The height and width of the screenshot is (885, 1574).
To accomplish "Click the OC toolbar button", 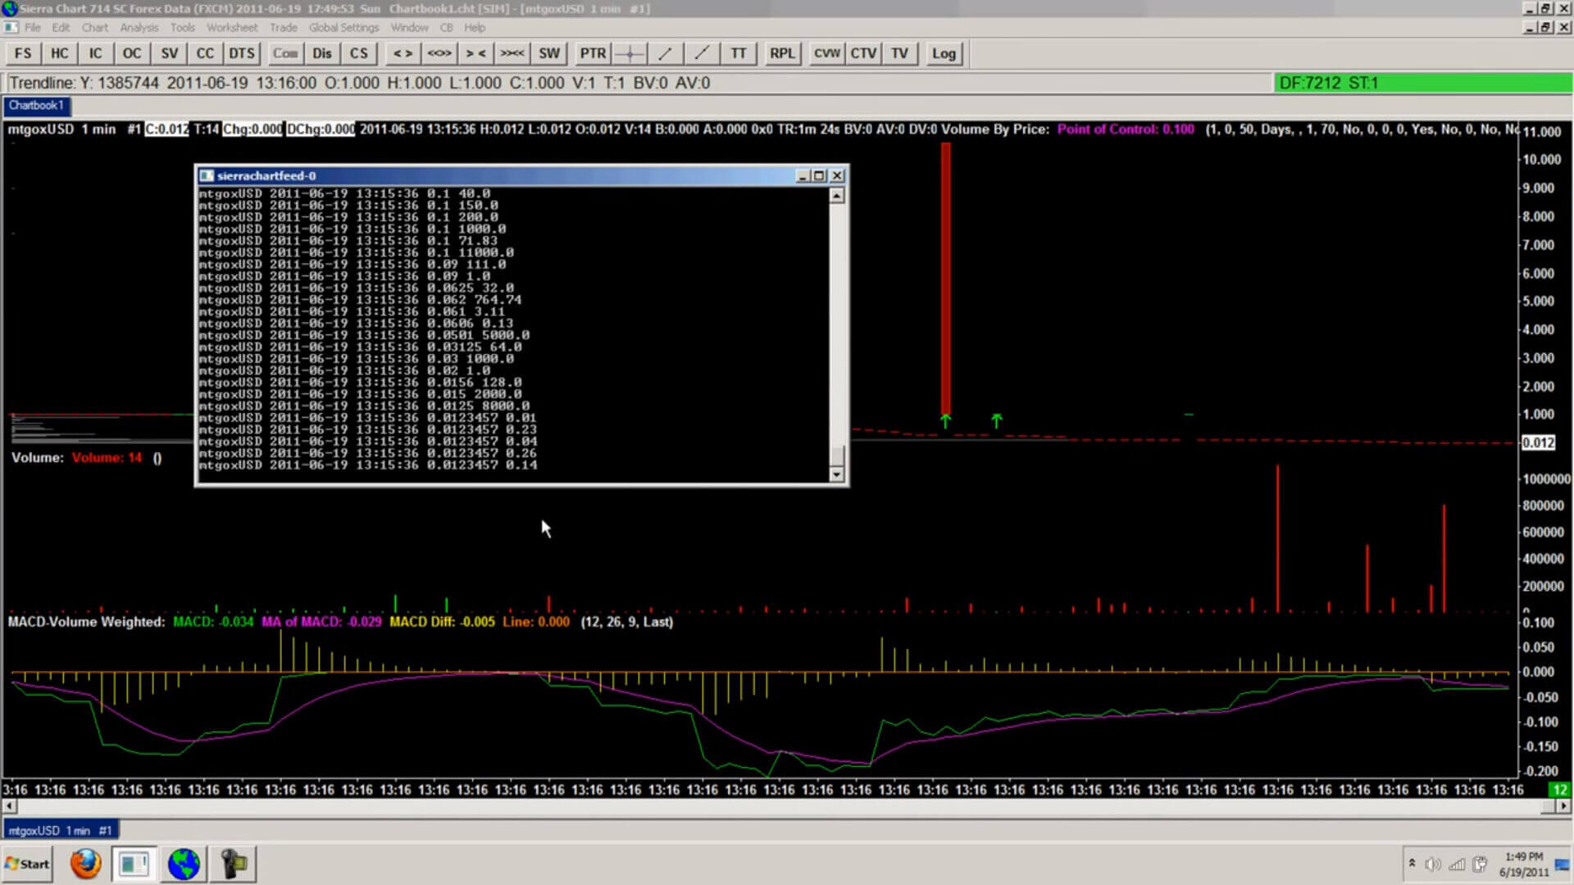I will tap(131, 53).
